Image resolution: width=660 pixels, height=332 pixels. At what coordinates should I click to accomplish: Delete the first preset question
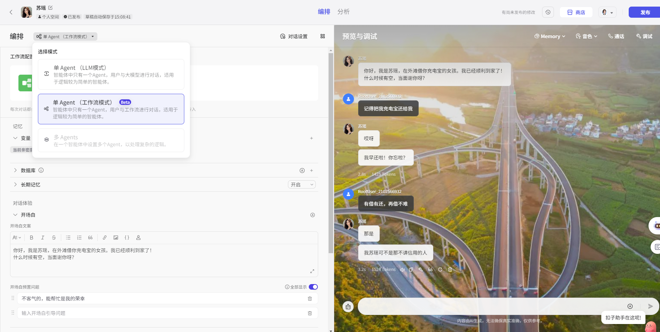[x=309, y=299]
